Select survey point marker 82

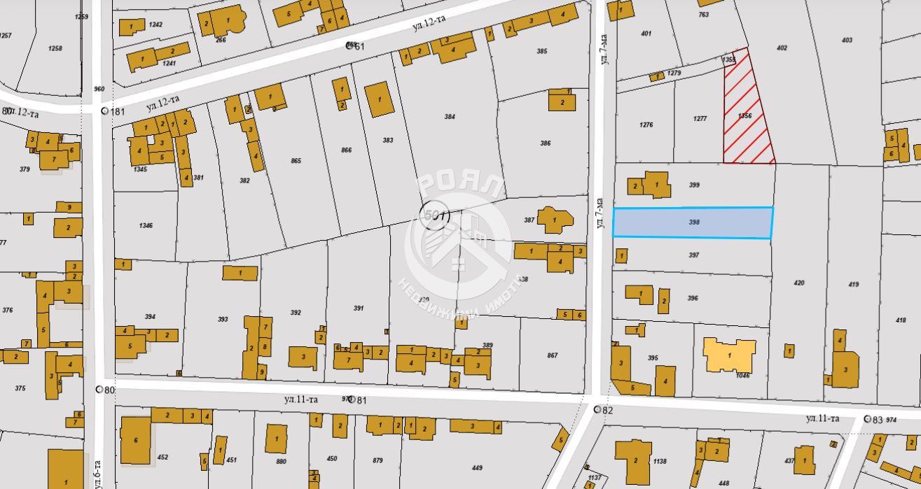click(597, 409)
